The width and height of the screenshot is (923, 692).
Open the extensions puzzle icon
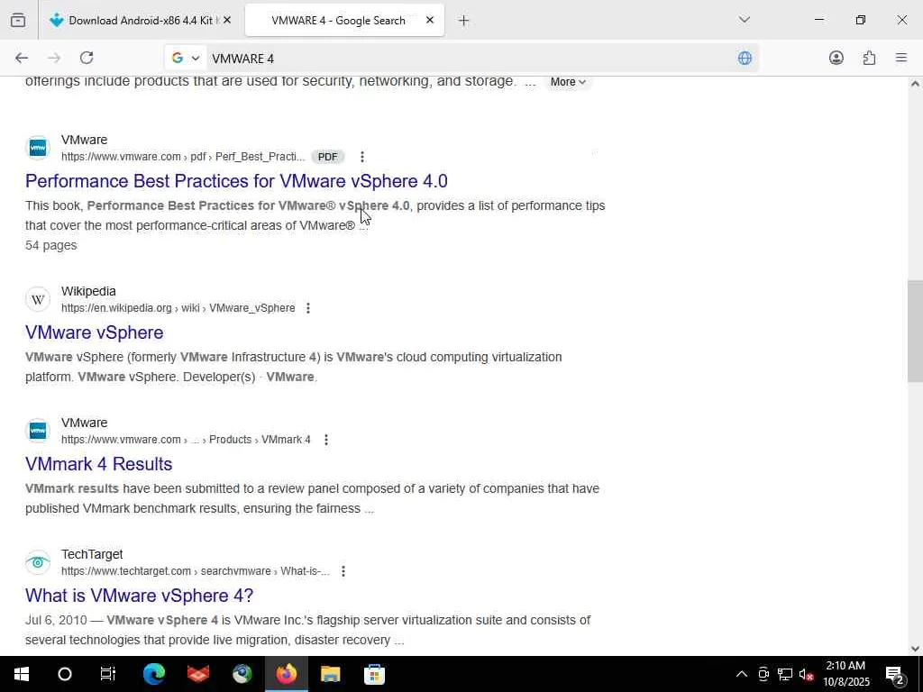click(x=869, y=58)
